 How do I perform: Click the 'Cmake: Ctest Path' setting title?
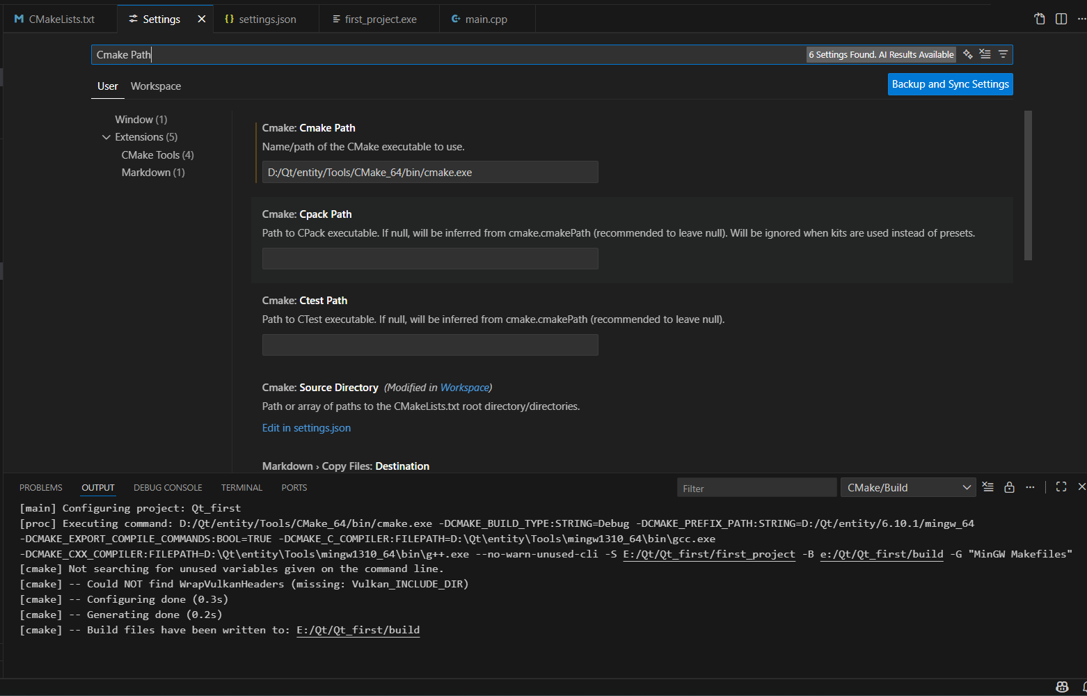pos(305,301)
